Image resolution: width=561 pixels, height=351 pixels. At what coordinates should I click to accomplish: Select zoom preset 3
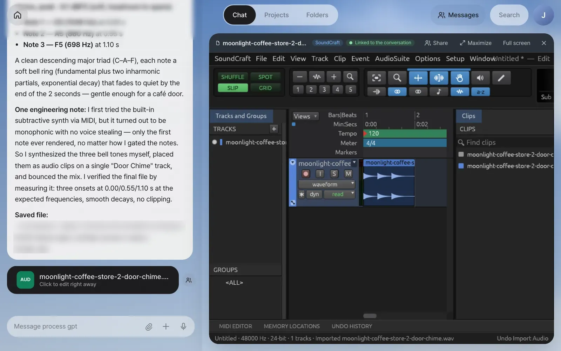(324, 90)
